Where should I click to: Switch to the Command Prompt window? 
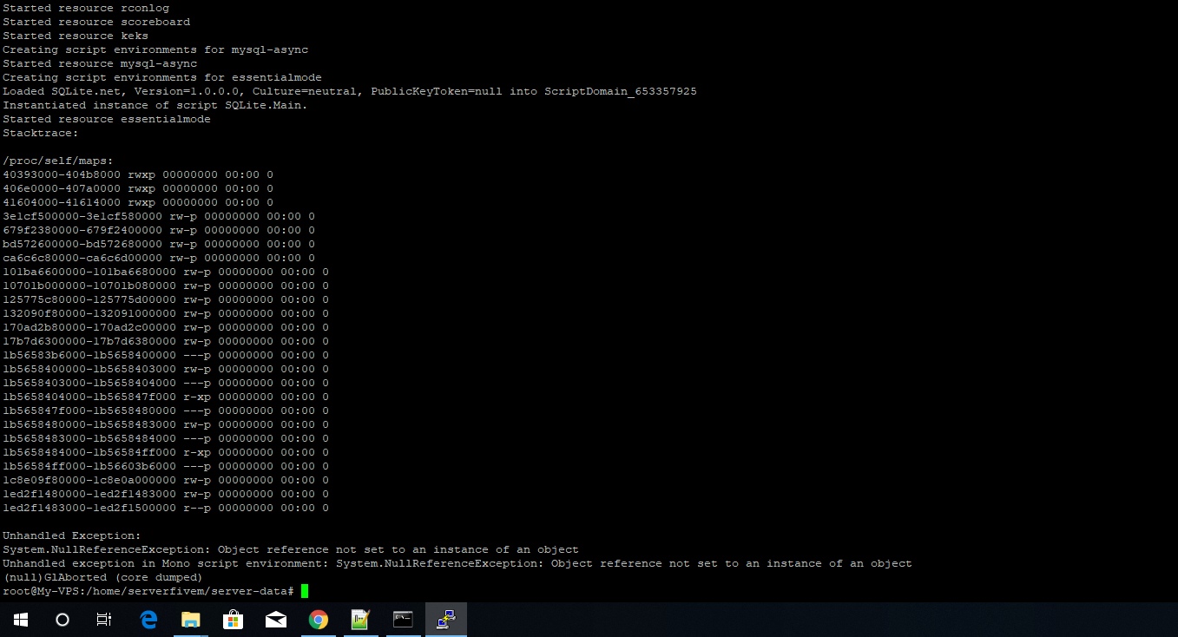pyautogui.click(x=403, y=620)
